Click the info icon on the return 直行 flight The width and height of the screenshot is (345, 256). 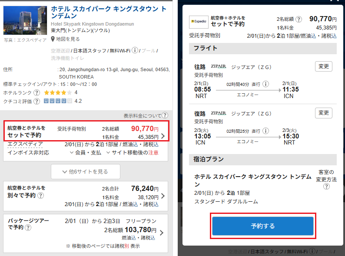coord(265,130)
